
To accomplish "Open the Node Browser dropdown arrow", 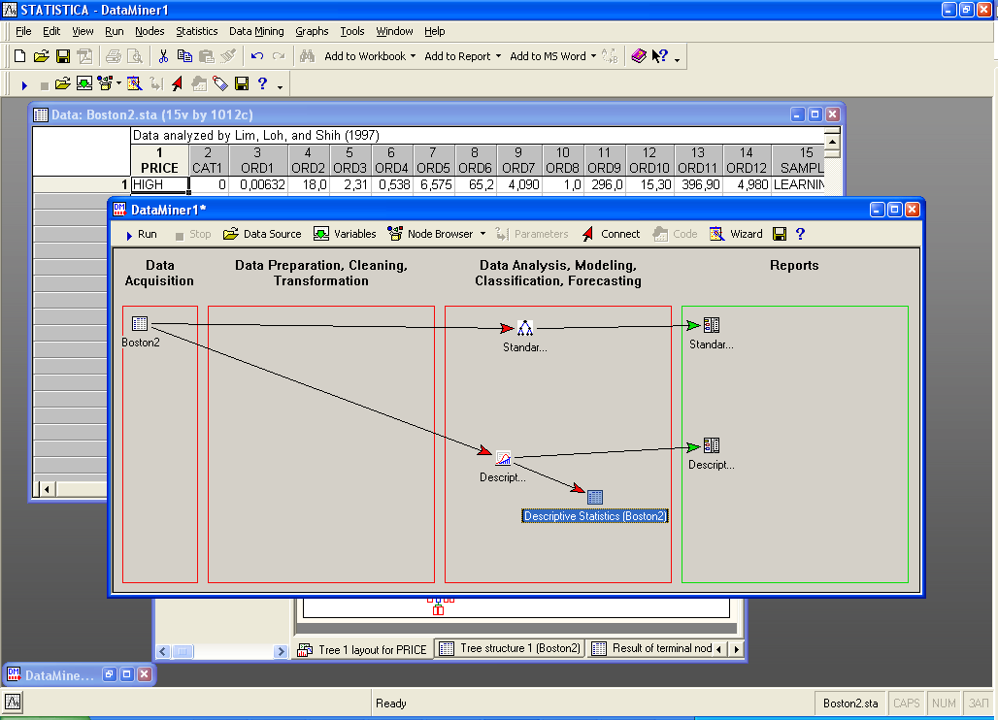I will click(482, 234).
